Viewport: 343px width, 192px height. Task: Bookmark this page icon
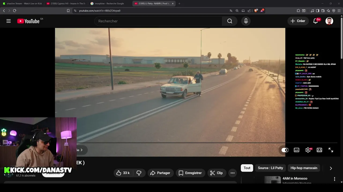point(68,11)
